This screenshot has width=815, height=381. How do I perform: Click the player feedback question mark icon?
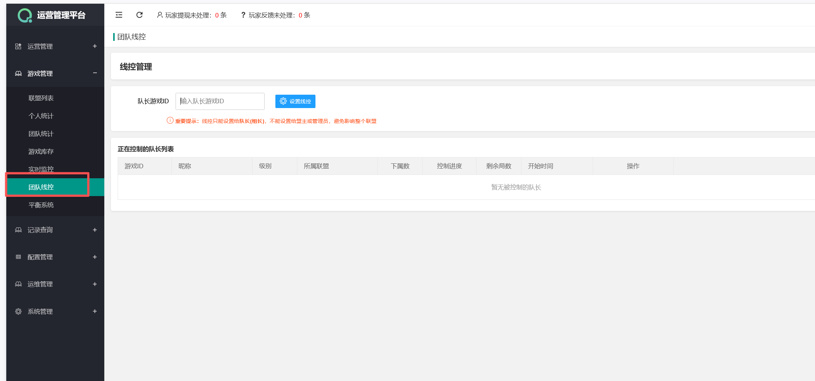pos(243,15)
